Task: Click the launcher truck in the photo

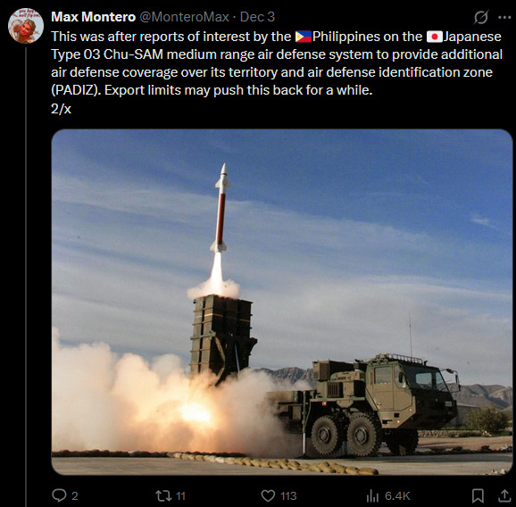Action: 363,406
